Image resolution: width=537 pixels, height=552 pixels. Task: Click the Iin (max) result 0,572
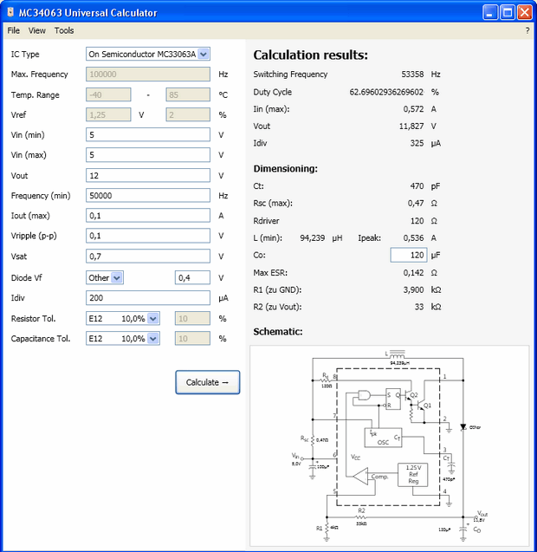pos(413,109)
